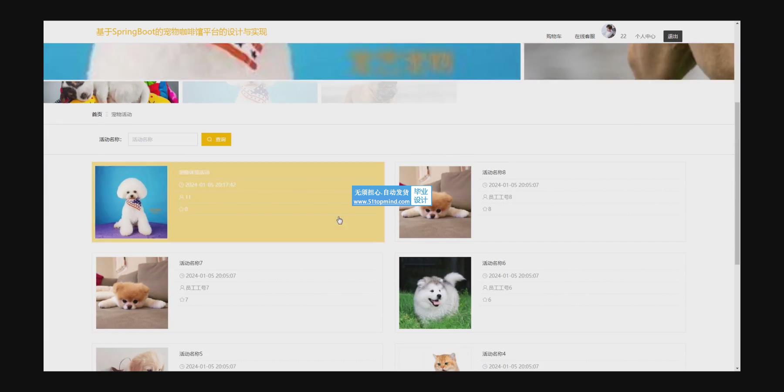Click clock icon in 活动名称6 card
Screen dimensions: 784x392
(485, 276)
